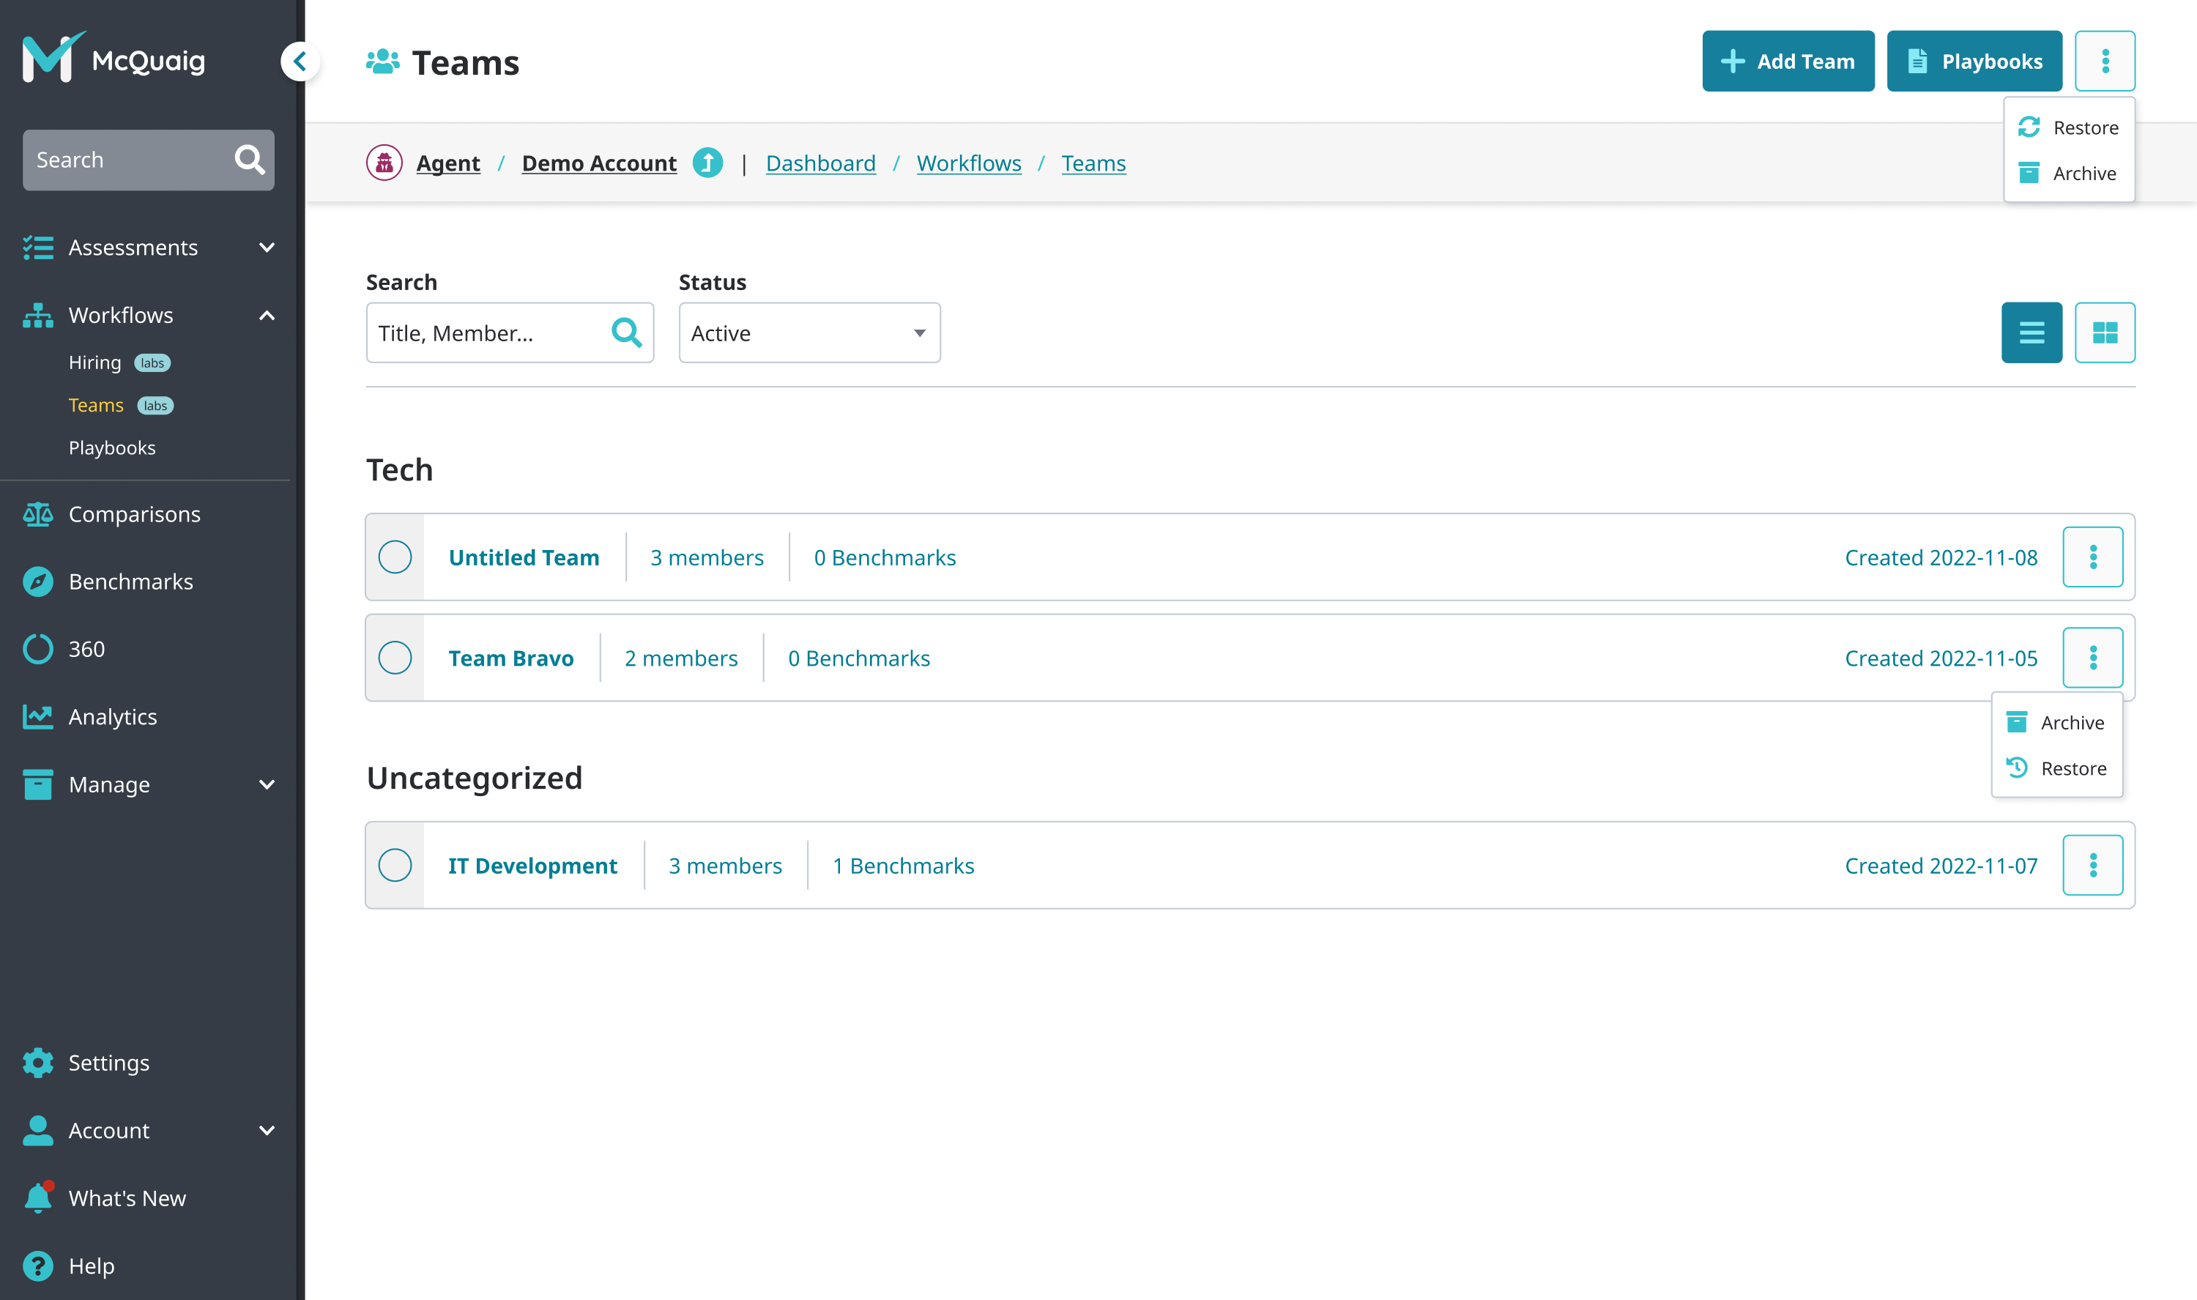Open What's New notifications bell
This screenshot has height=1300, width=2197.
point(37,1197)
